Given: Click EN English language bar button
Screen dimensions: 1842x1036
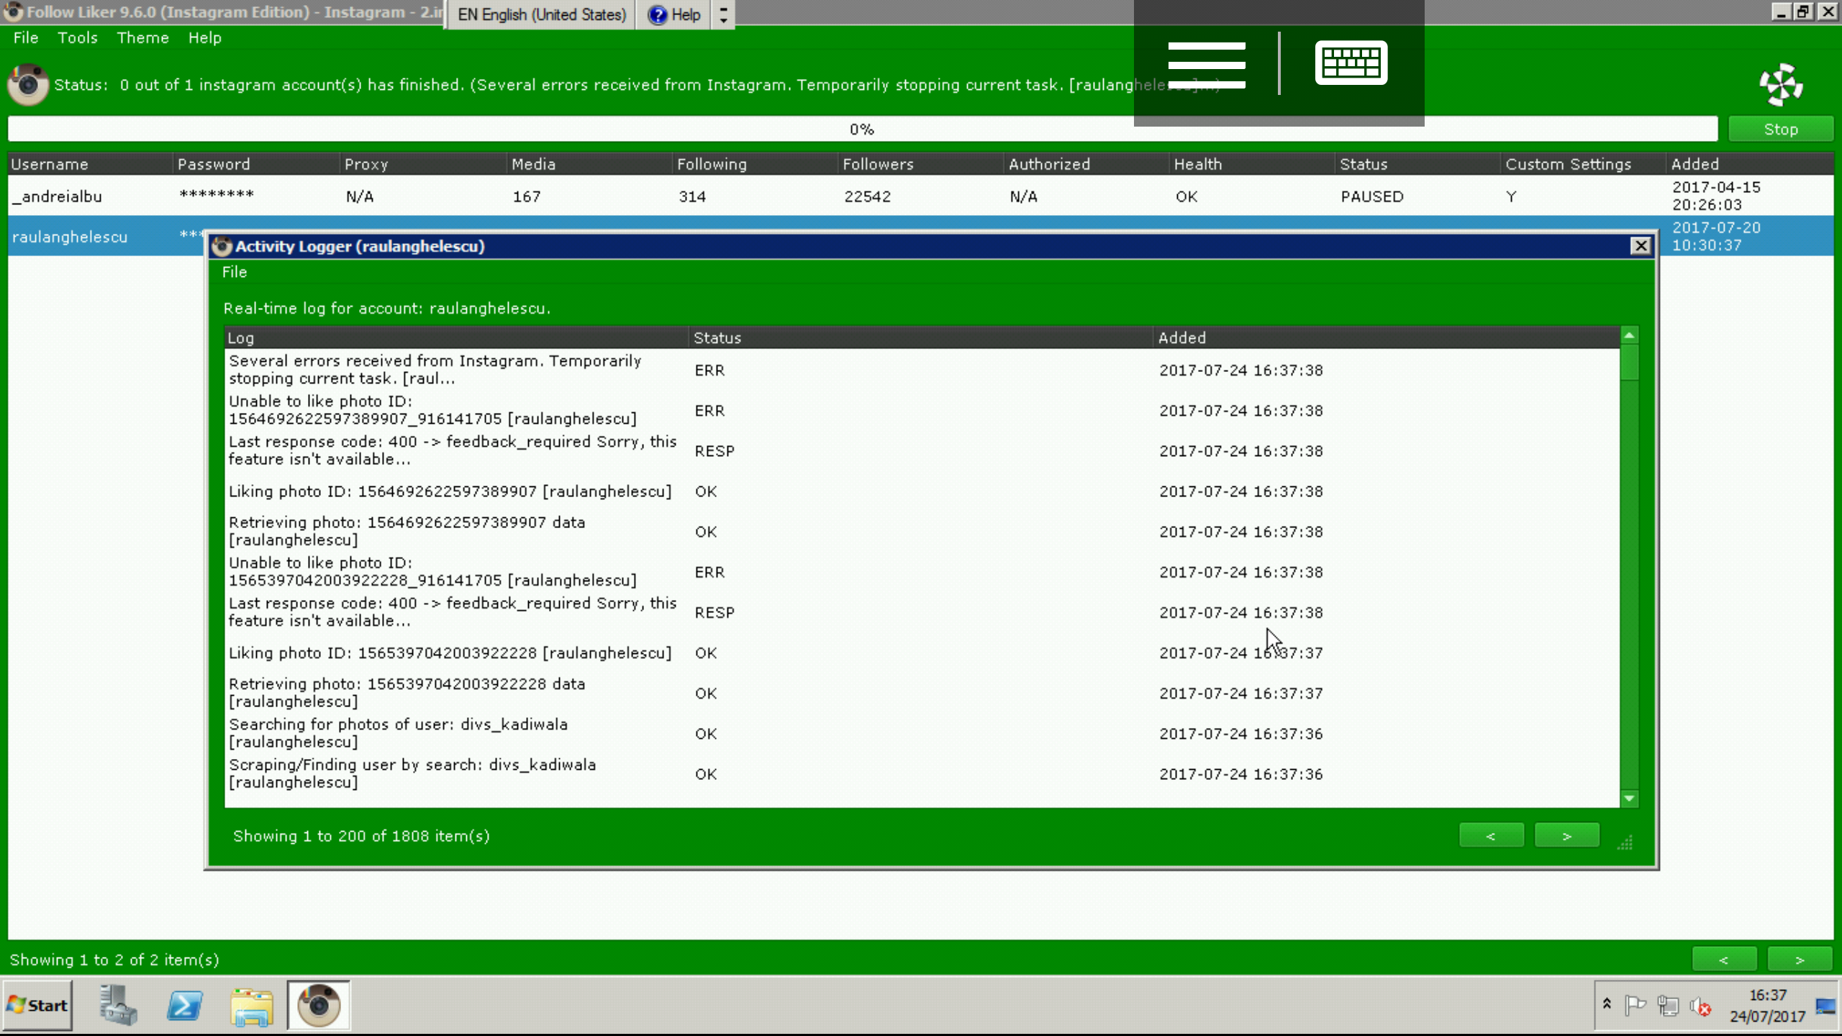Looking at the screenshot, I should [x=542, y=14].
